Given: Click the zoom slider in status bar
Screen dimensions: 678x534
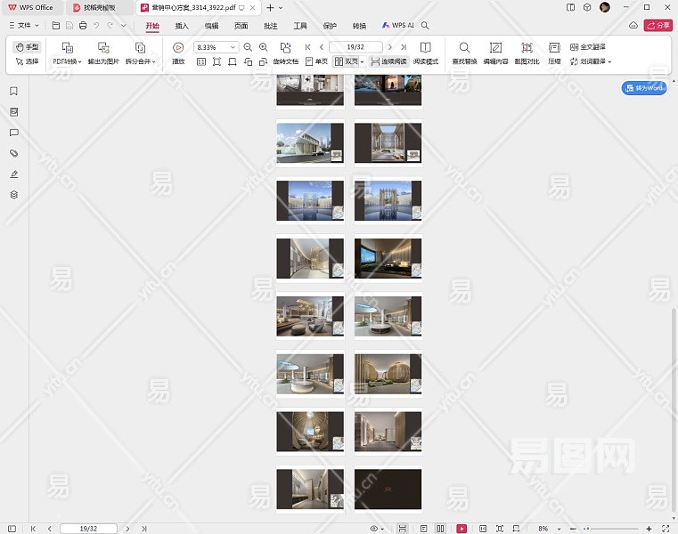Looking at the screenshot, I should tap(610, 529).
